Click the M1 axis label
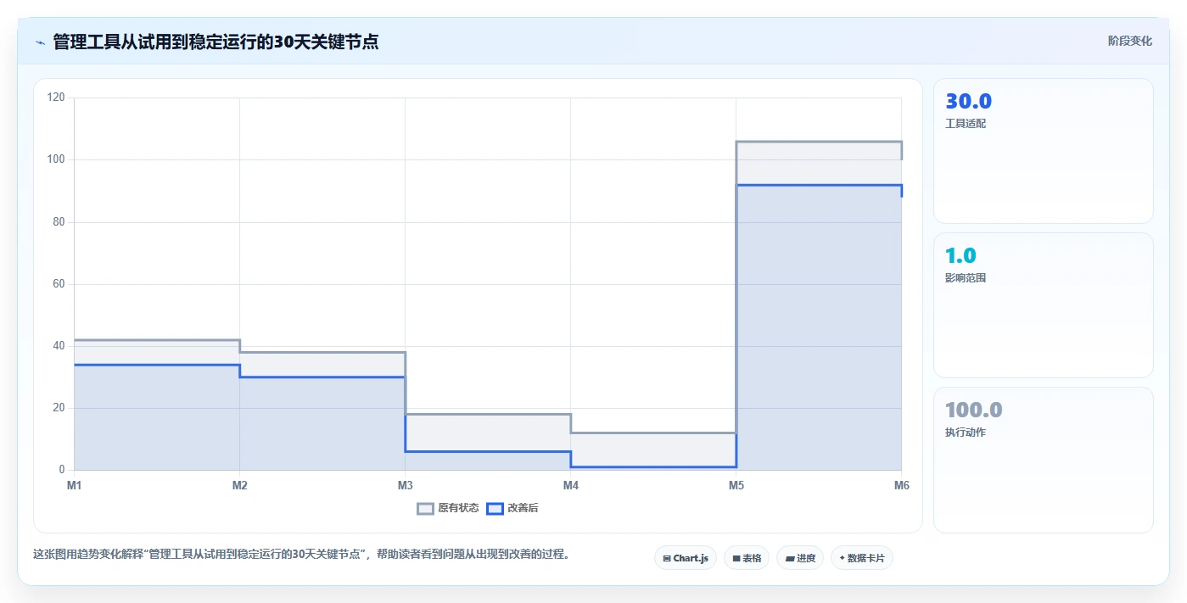 coord(74,486)
